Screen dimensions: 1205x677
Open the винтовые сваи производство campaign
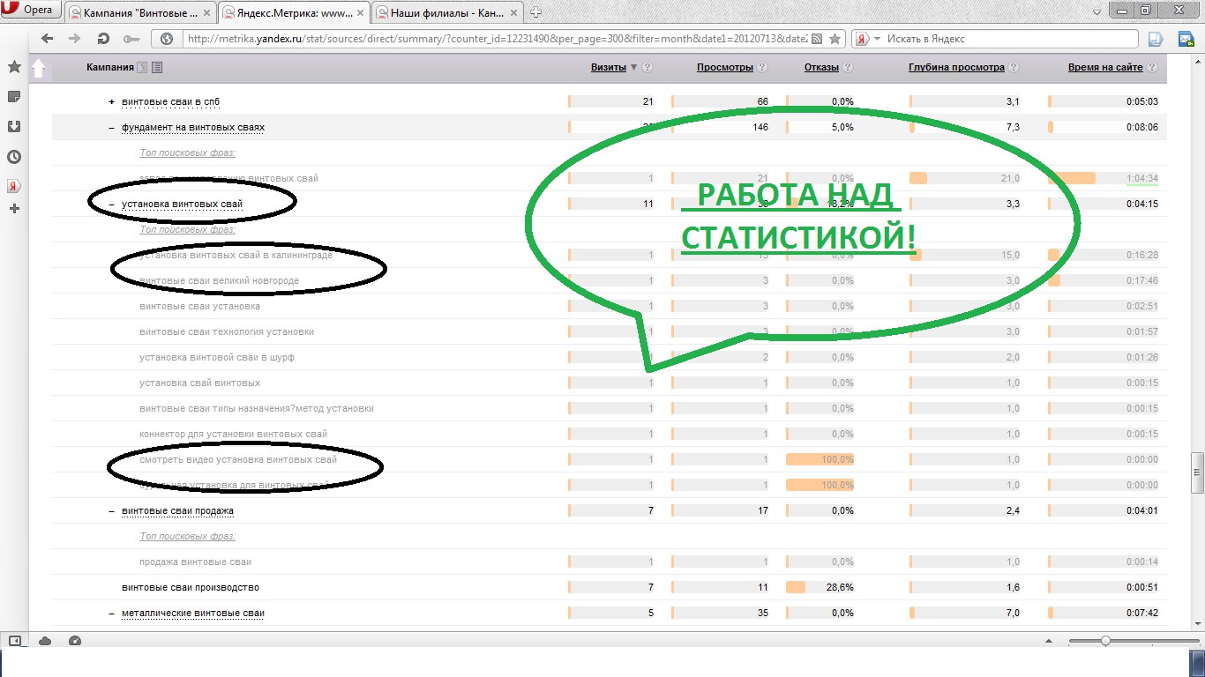click(x=191, y=588)
